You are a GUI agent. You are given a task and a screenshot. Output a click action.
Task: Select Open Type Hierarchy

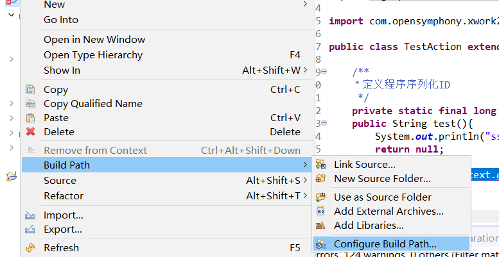coord(167,55)
